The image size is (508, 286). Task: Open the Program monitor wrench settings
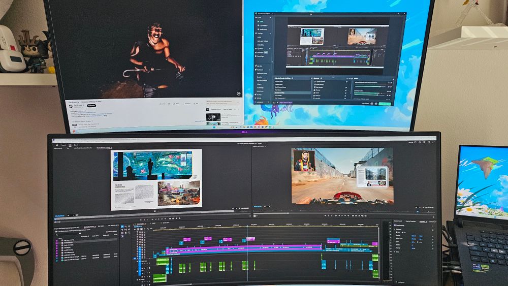click(x=424, y=208)
